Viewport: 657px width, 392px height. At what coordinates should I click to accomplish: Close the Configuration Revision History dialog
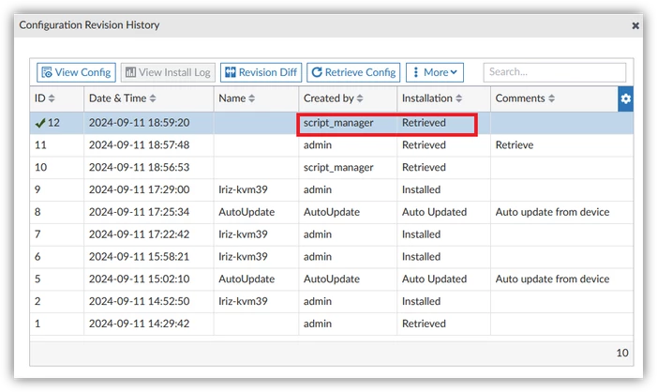(x=635, y=25)
